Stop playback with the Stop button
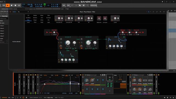 tap(12, 5)
